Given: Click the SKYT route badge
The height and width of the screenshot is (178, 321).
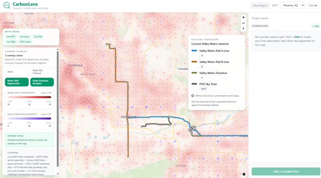Looking at the screenshot, I should [204, 89].
